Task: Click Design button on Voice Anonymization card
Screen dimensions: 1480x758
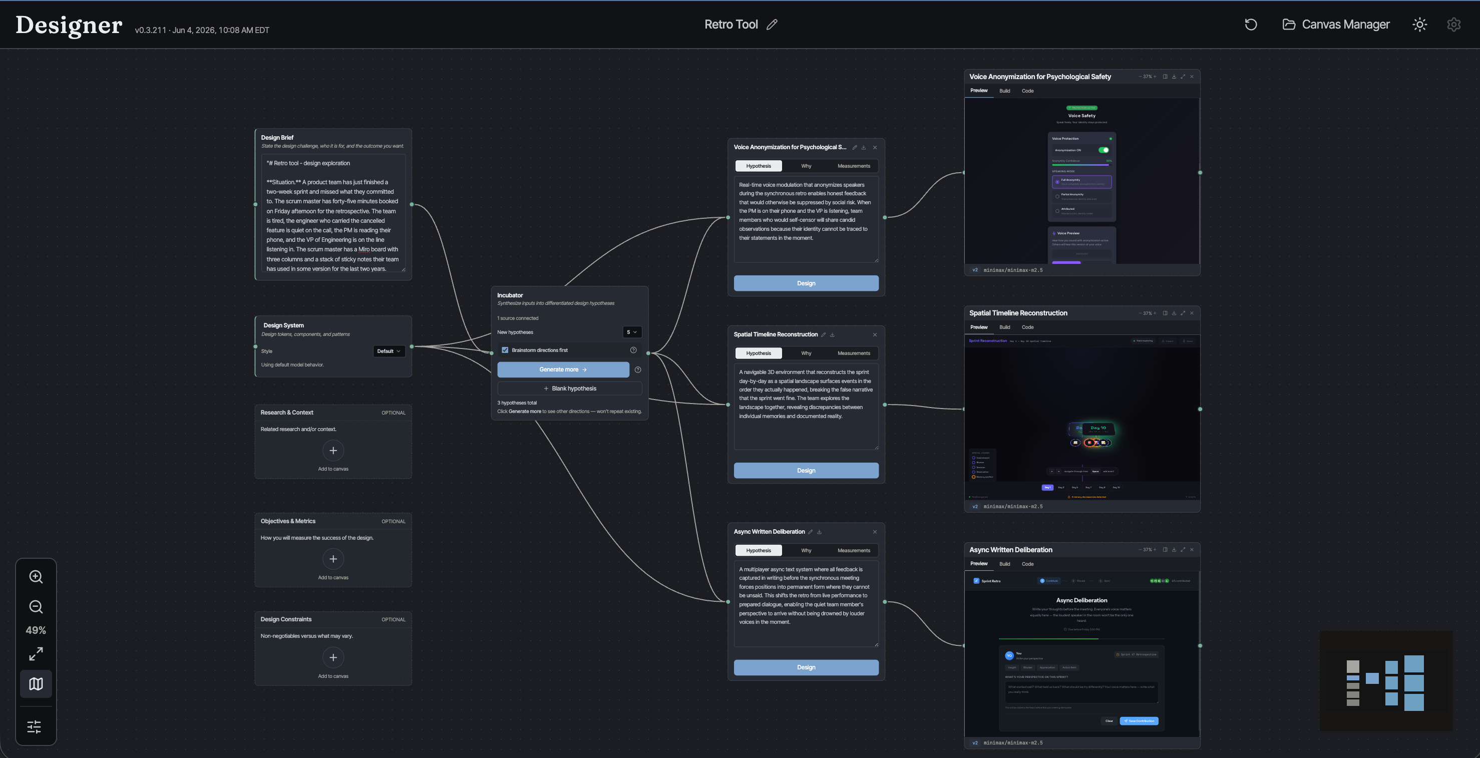Action: click(806, 283)
